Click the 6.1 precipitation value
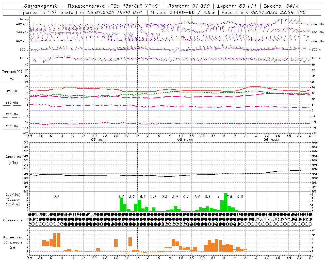The image size is (325, 260). 121,197
